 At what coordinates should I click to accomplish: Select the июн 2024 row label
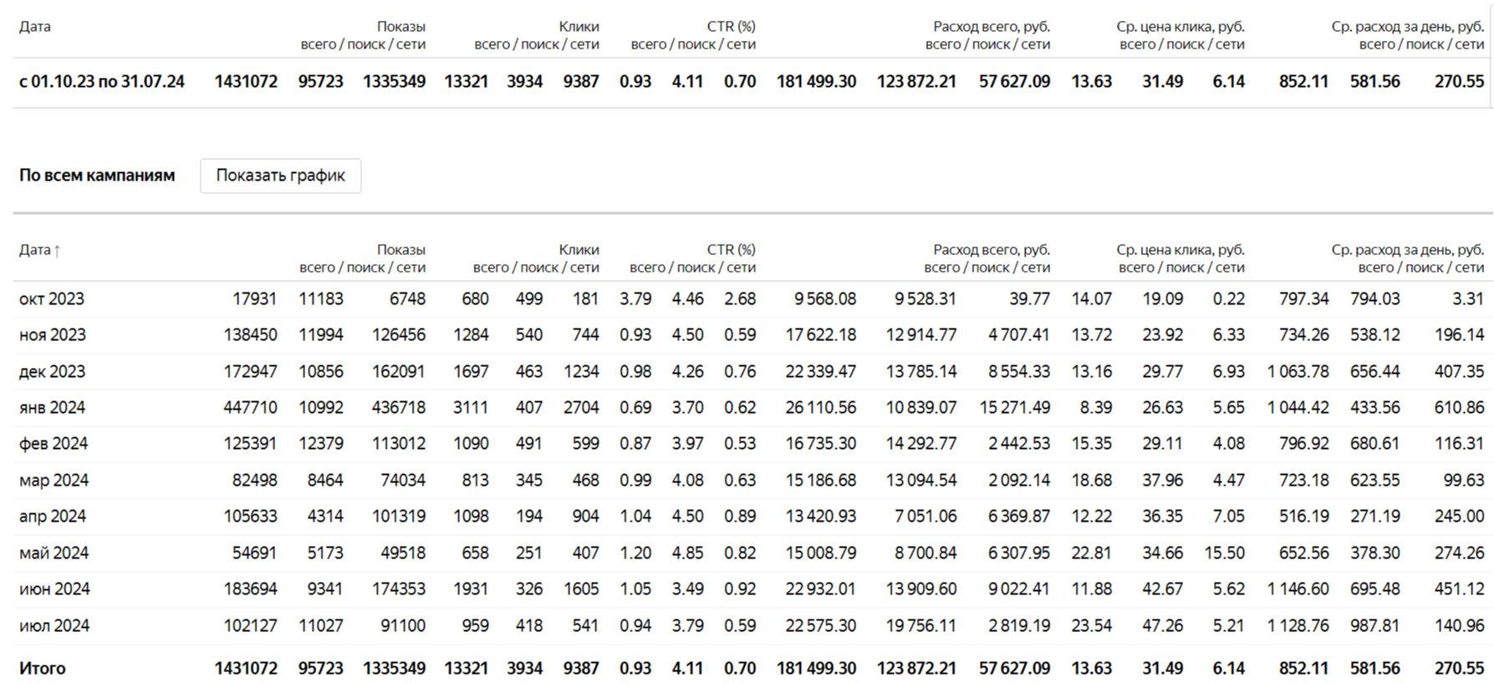[x=54, y=589]
